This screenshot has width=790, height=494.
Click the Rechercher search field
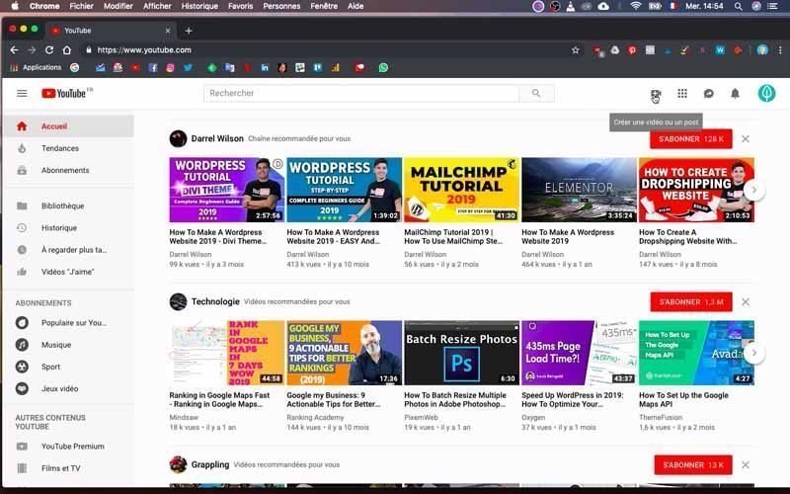[x=361, y=93]
